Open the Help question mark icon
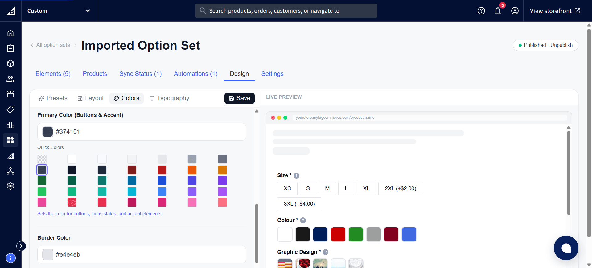Screen dimensions: 592x268 [x=481, y=11]
